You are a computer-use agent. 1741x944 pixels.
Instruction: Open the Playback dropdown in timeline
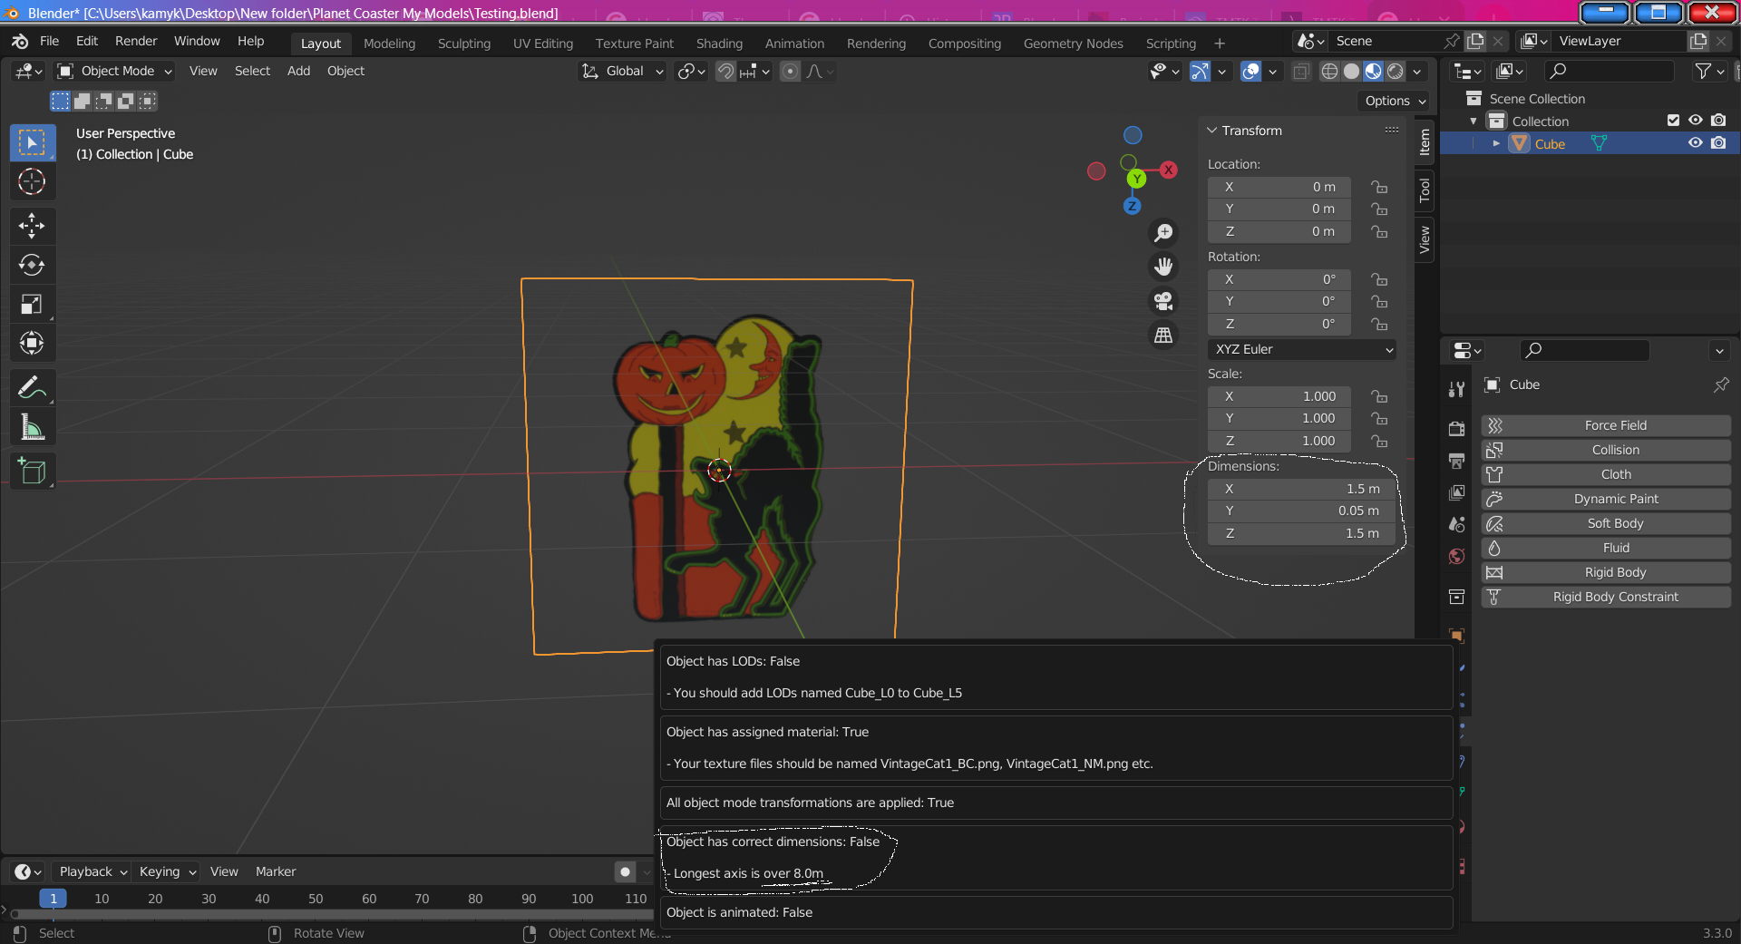[x=92, y=871]
